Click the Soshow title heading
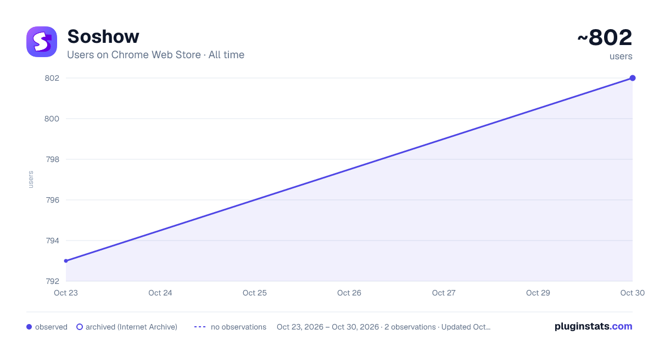 (103, 36)
